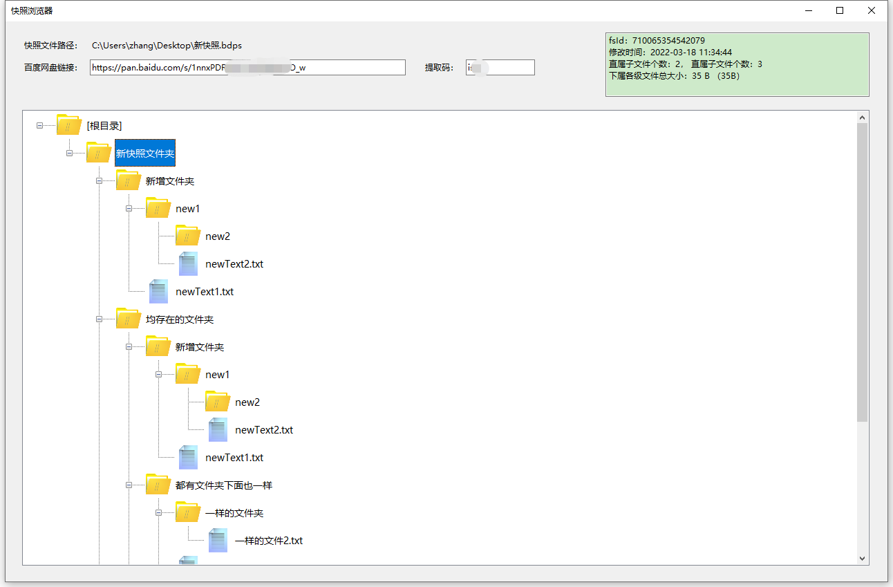
Task: Collapse 新增文件夹 directly under 新快照文件夹
Action: coord(99,180)
